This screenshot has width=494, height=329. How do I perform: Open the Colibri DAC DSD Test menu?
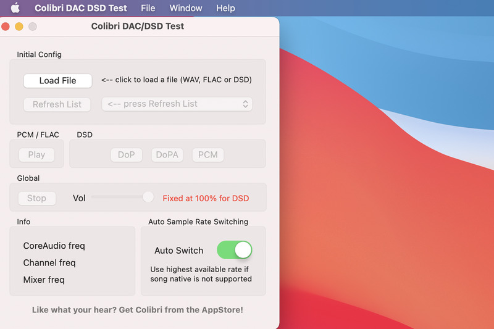pos(81,8)
